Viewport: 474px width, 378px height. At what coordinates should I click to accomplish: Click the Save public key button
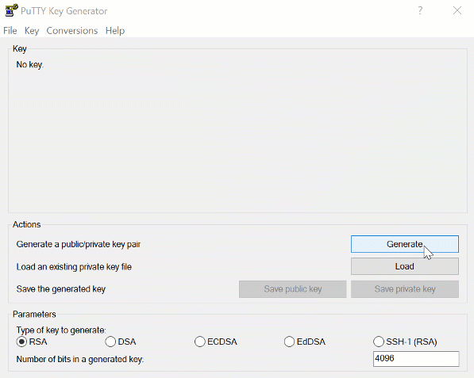tap(293, 289)
